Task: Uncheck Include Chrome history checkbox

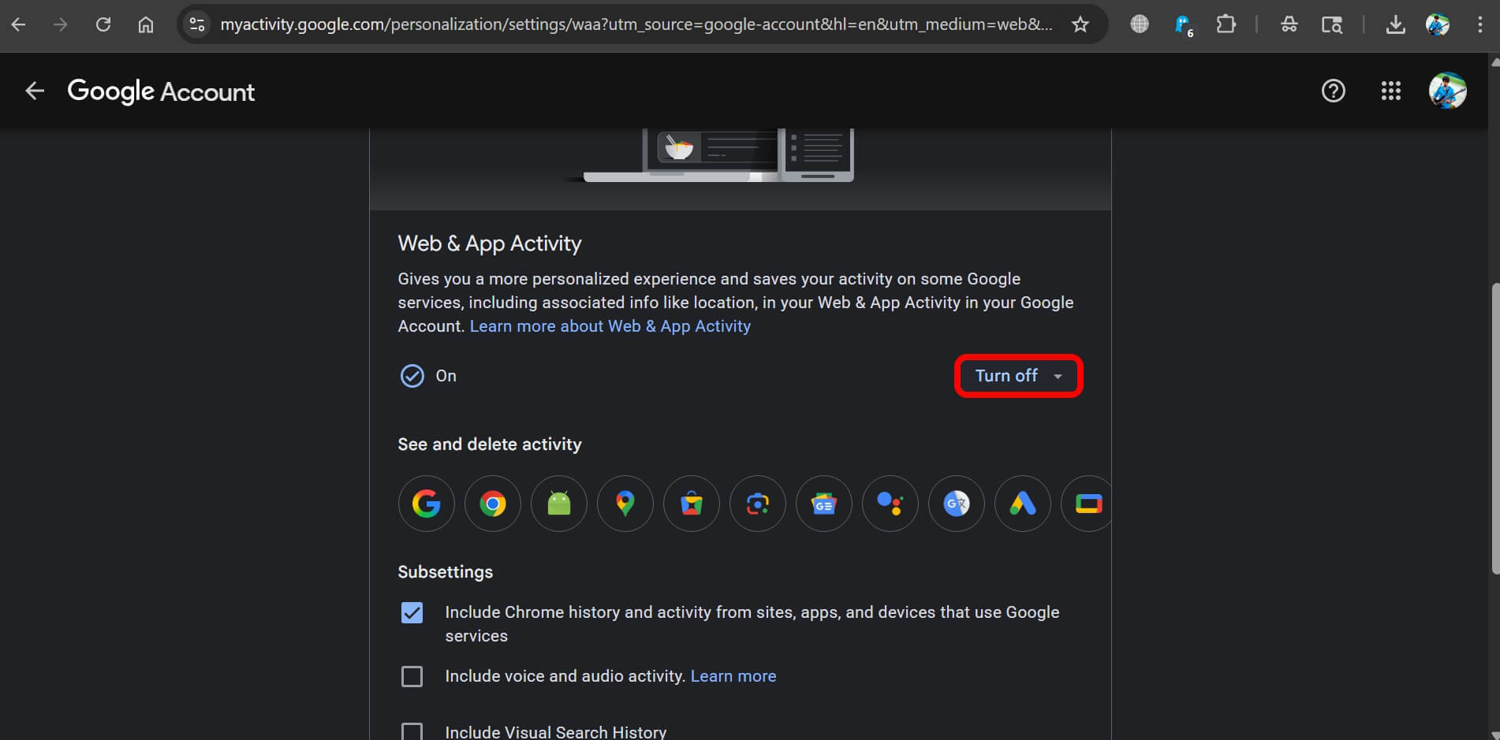Action: coord(412,612)
